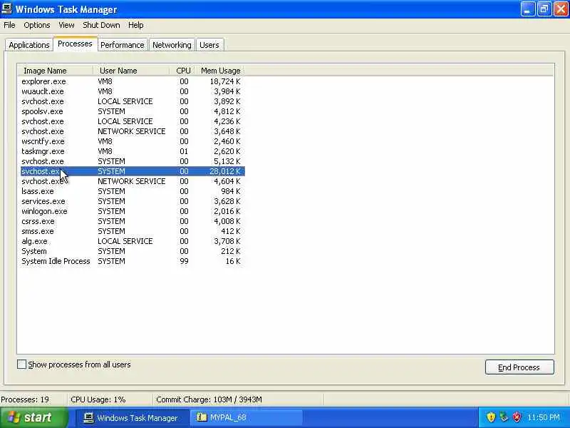Select svchost.exe using 4,236 K memory

pos(133,121)
